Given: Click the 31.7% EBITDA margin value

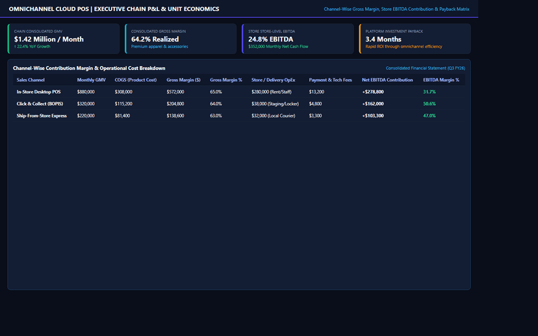Looking at the screenshot, I should click(x=429, y=92).
